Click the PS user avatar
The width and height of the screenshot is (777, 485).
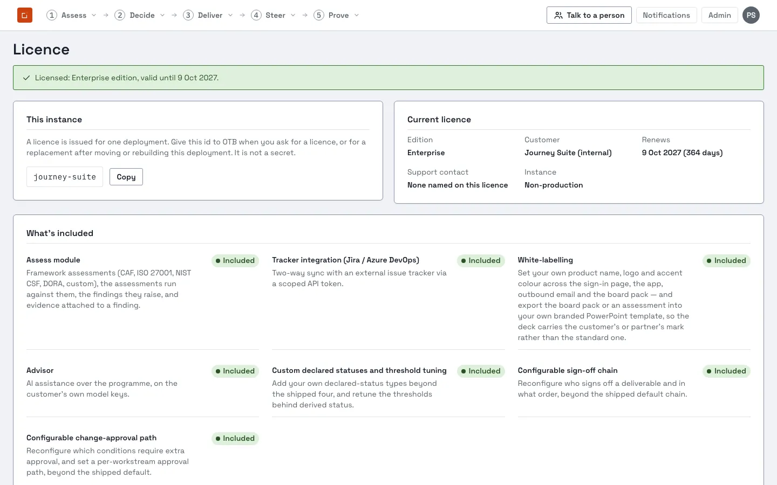coord(751,15)
